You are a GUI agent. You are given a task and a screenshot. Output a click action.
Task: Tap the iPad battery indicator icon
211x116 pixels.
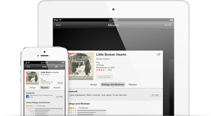pos(171,20)
